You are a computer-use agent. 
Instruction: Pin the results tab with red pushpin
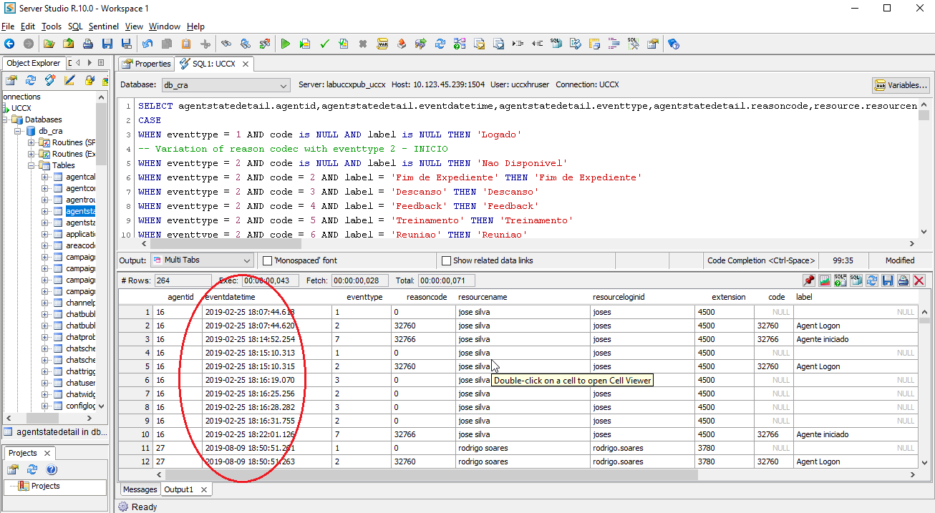[x=809, y=280]
